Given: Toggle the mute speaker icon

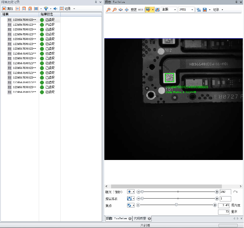Looking at the screenshot, I should [x=55, y=9].
